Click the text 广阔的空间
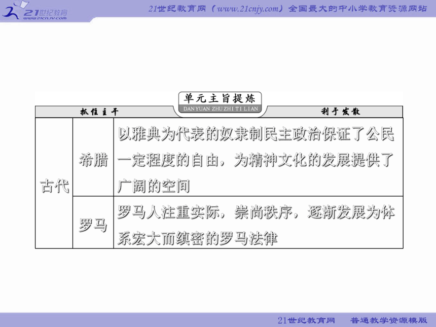Screen dimensions: 436x327 (x=154, y=186)
